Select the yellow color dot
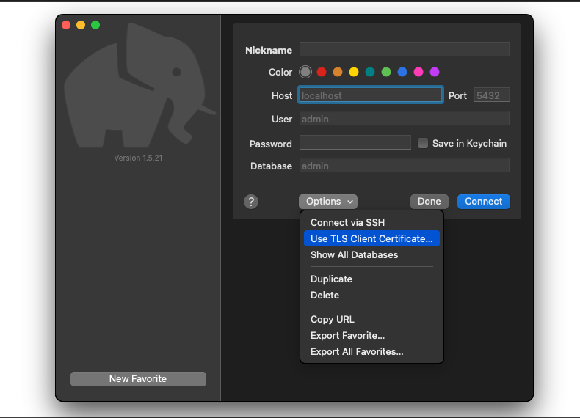Screen dimensions: 580x418 tap(354, 72)
